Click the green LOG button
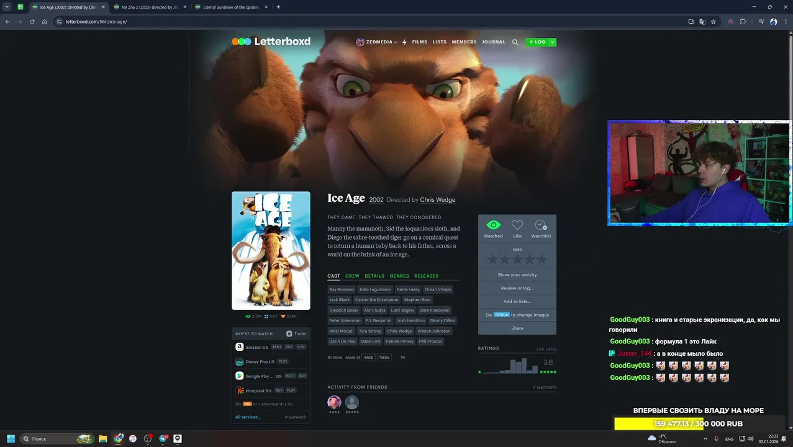Image resolution: width=793 pixels, height=447 pixels. (537, 42)
